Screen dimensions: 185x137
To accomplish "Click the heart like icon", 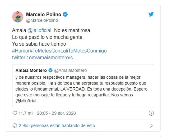I will (15, 113).
